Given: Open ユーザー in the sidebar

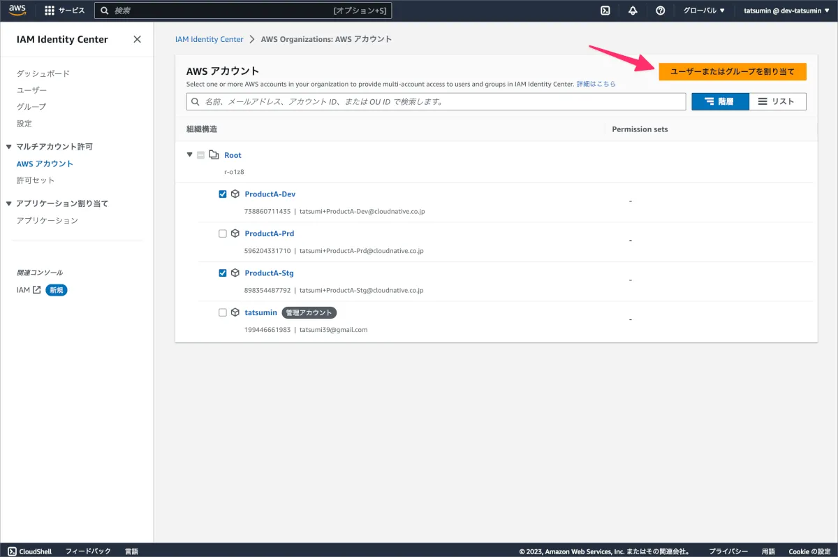Looking at the screenshot, I should pos(32,90).
